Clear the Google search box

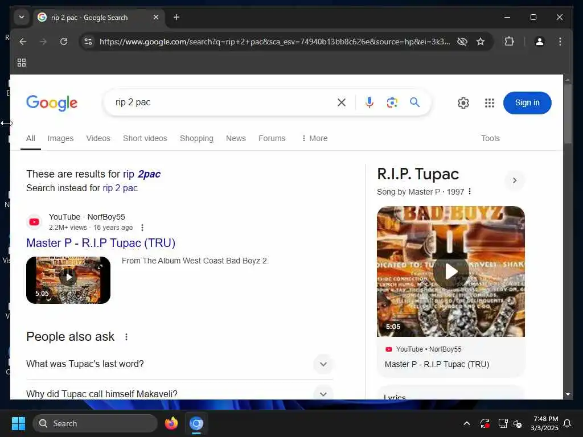(342, 102)
